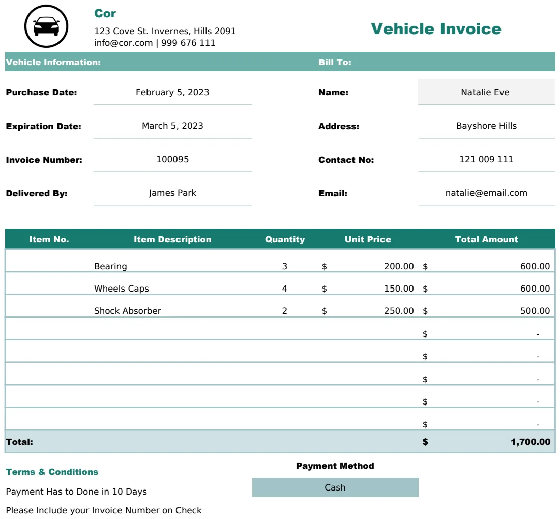This screenshot has width=560, height=519.
Task: Click the Contact No label
Action: (346, 160)
